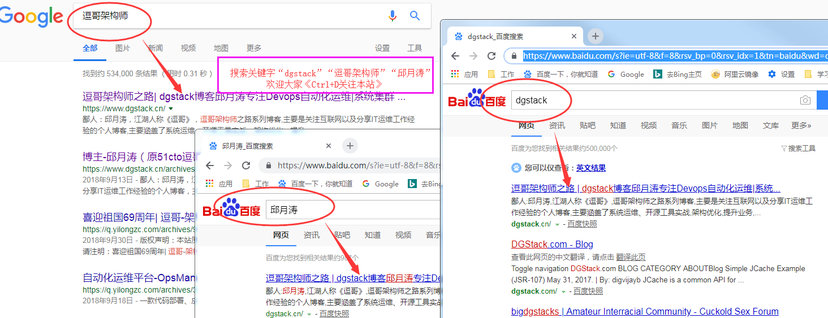Go back in the dgstack Baidu window
Screen dimensions: 828x318
(455, 56)
